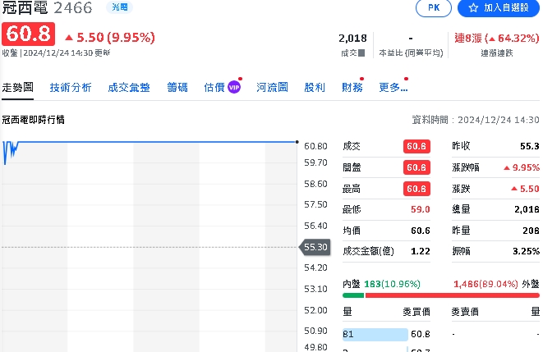Click the green segment of 內外盤 bar
This screenshot has width=543, height=352.
(x=353, y=295)
